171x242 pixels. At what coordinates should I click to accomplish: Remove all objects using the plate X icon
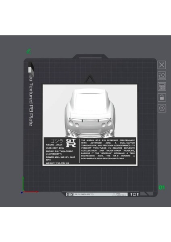pos(162,65)
